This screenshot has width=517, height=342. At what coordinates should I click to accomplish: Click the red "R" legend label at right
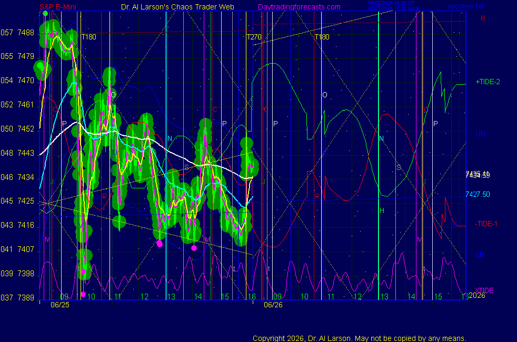point(483,18)
